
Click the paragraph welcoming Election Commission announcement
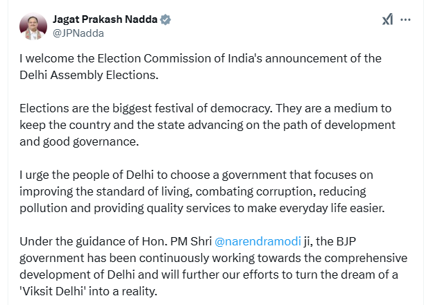[x=201, y=67]
